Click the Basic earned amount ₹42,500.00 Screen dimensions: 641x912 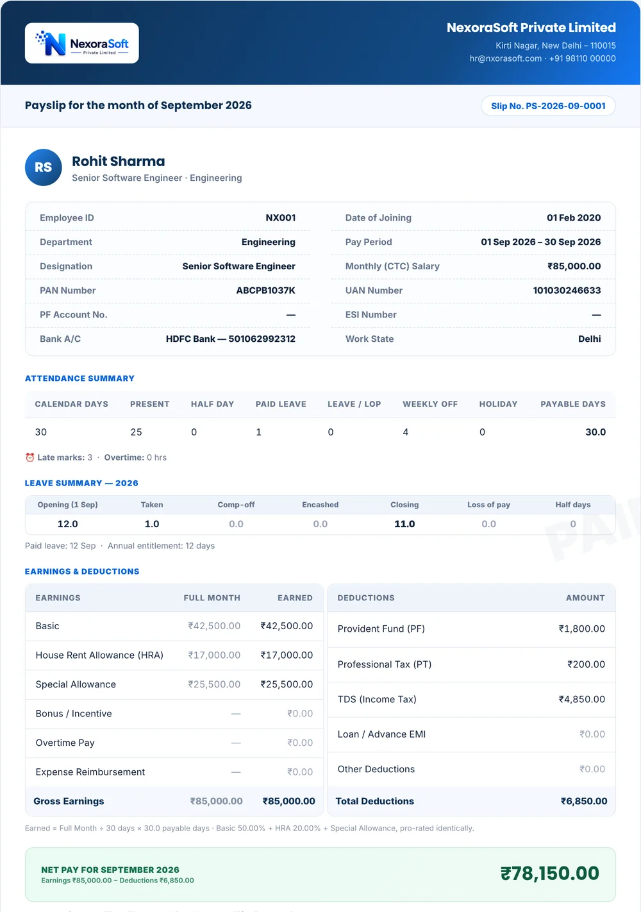(287, 626)
